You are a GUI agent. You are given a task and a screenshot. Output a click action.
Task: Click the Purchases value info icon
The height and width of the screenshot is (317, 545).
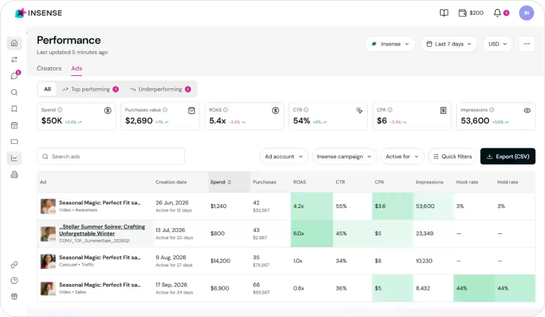coord(165,110)
